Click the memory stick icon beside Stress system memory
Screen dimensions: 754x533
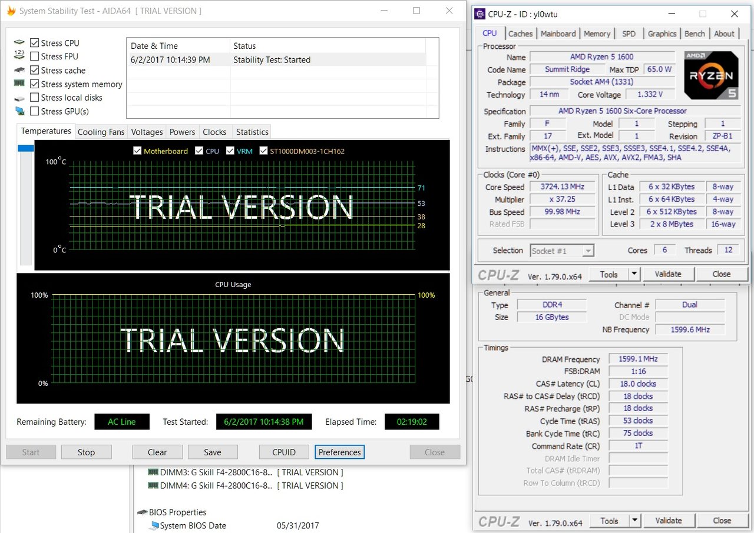[x=19, y=84]
